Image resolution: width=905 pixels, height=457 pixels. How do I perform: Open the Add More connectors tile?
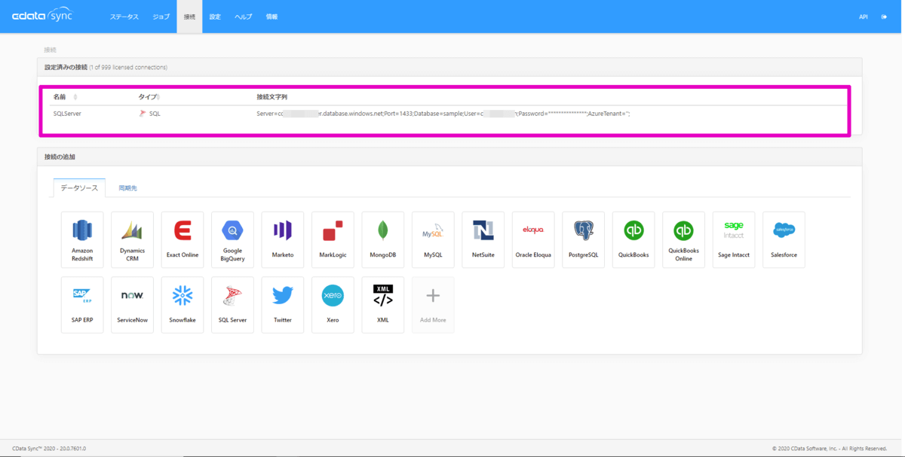[x=433, y=305]
